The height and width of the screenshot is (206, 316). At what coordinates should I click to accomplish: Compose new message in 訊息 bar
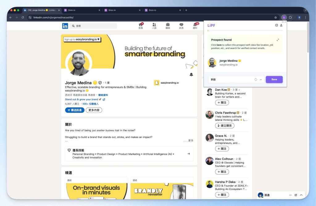296,195
